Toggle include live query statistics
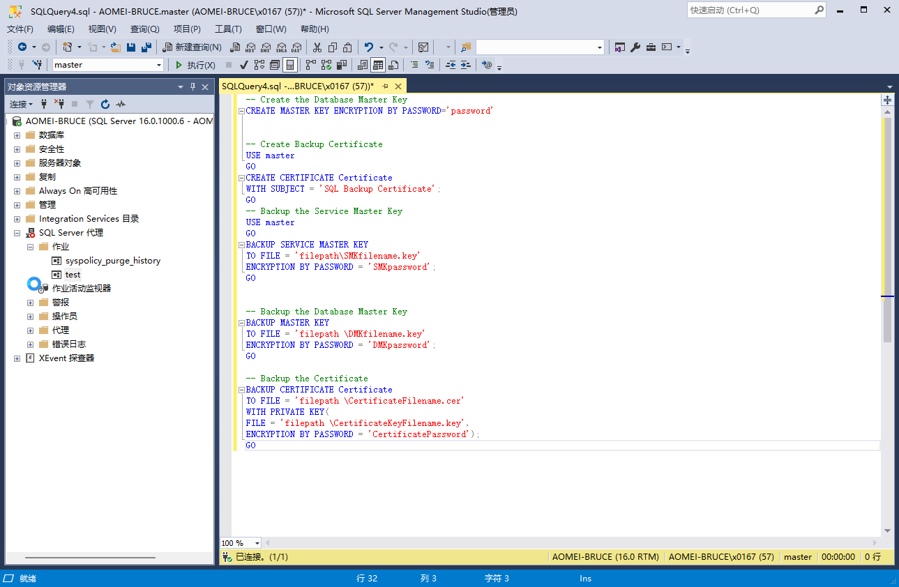899x587 pixels. point(326,65)
